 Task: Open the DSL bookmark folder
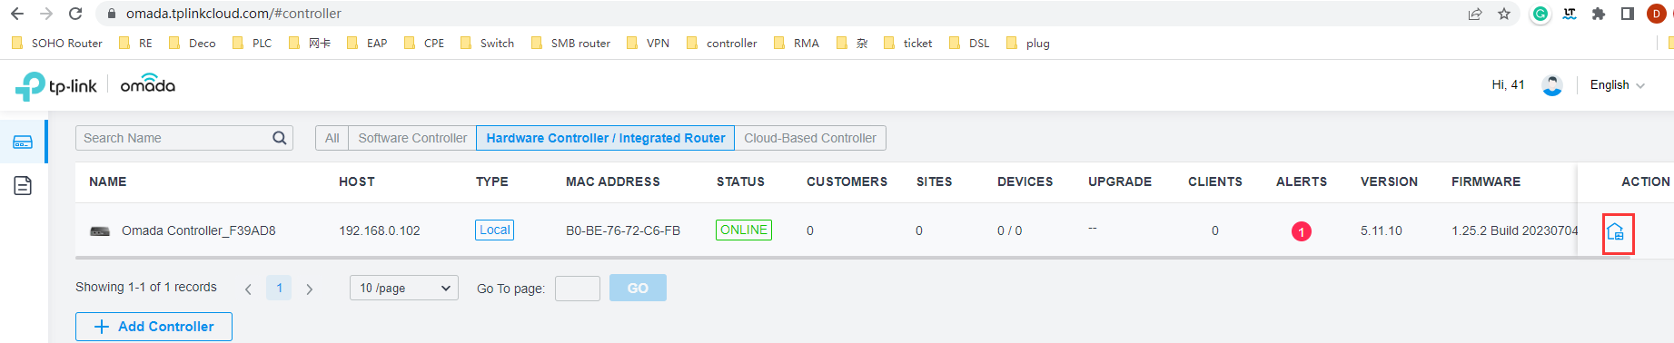click(x=969, y=43)
